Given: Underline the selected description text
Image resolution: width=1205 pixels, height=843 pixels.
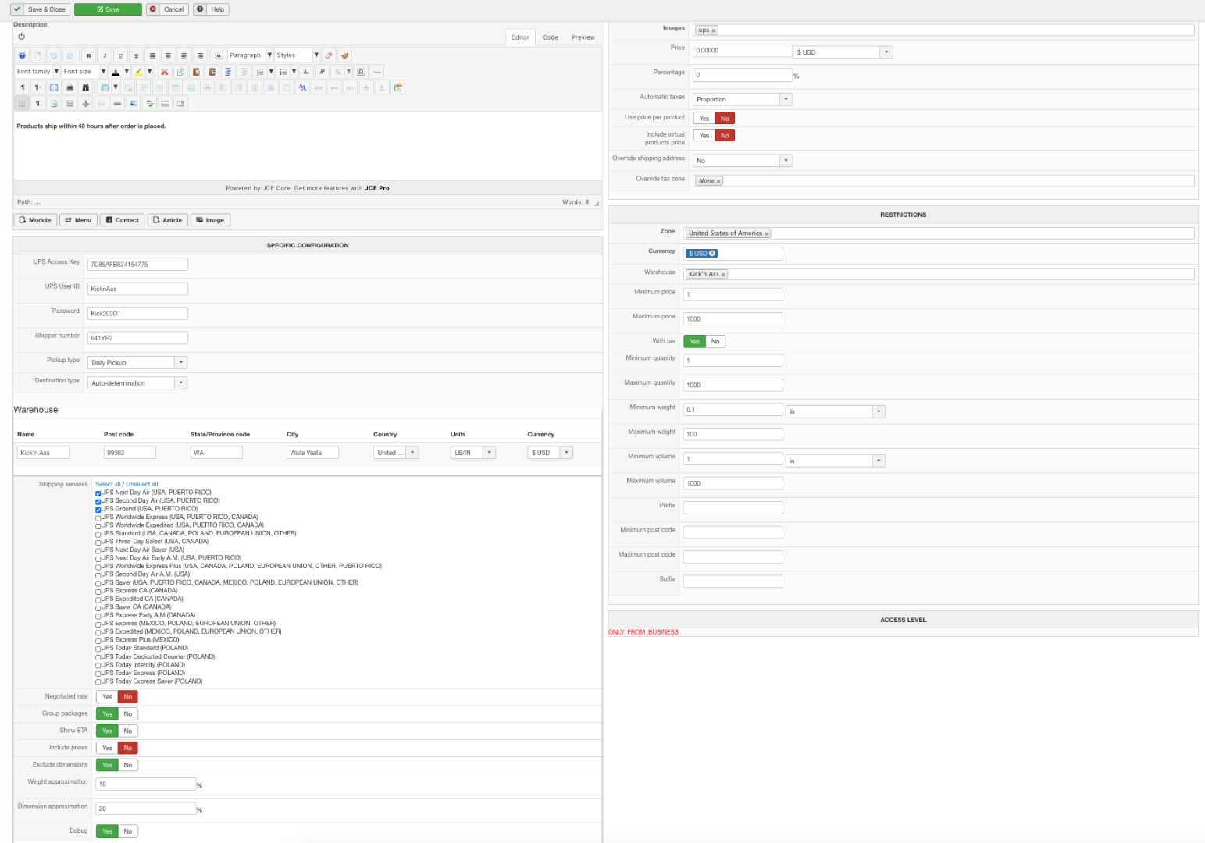Looking at the screenshot, I should [120, 55].
